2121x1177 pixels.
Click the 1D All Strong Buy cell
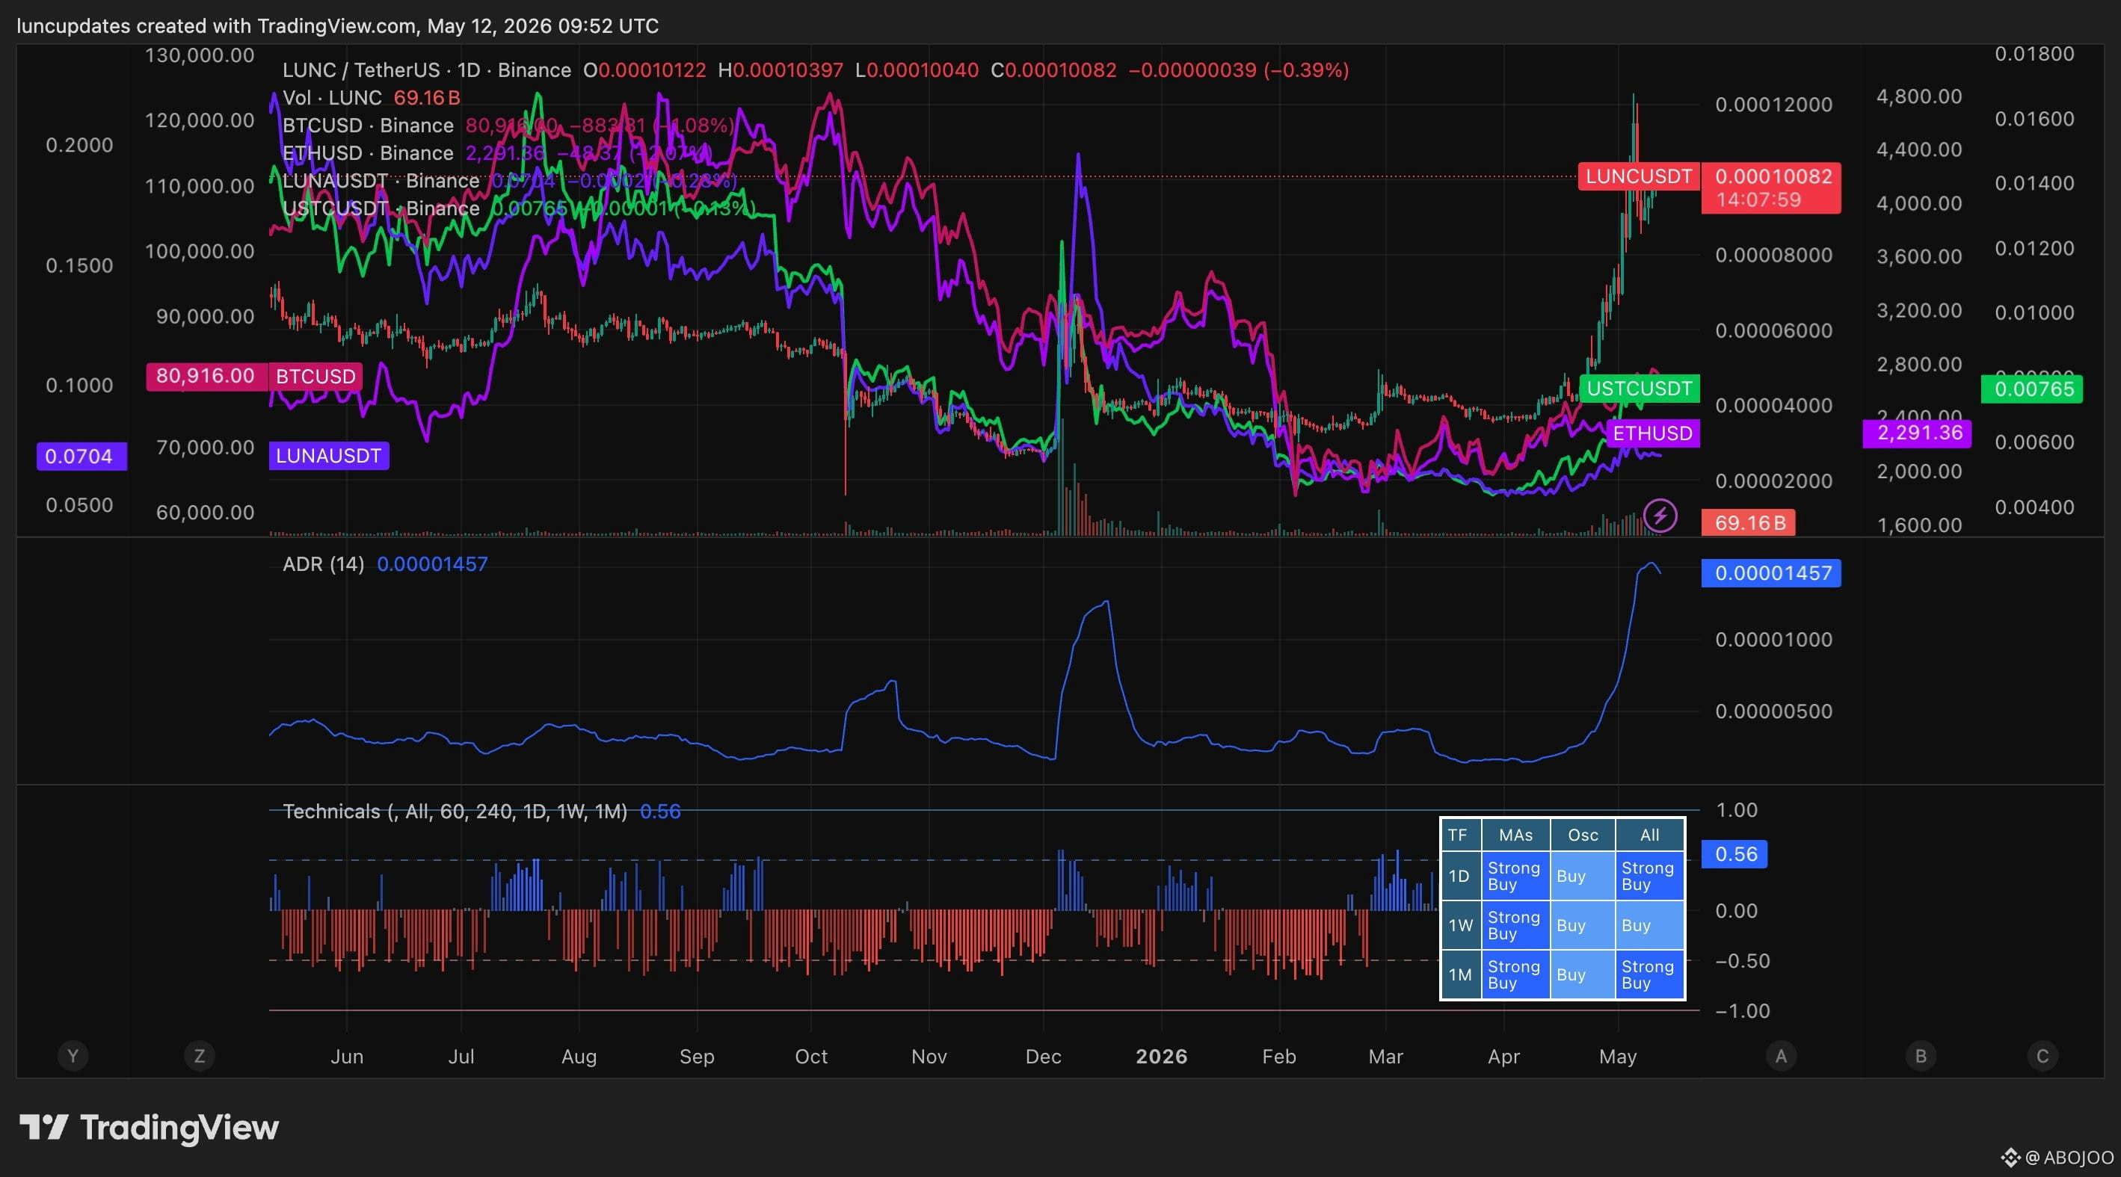point(1649,876)
